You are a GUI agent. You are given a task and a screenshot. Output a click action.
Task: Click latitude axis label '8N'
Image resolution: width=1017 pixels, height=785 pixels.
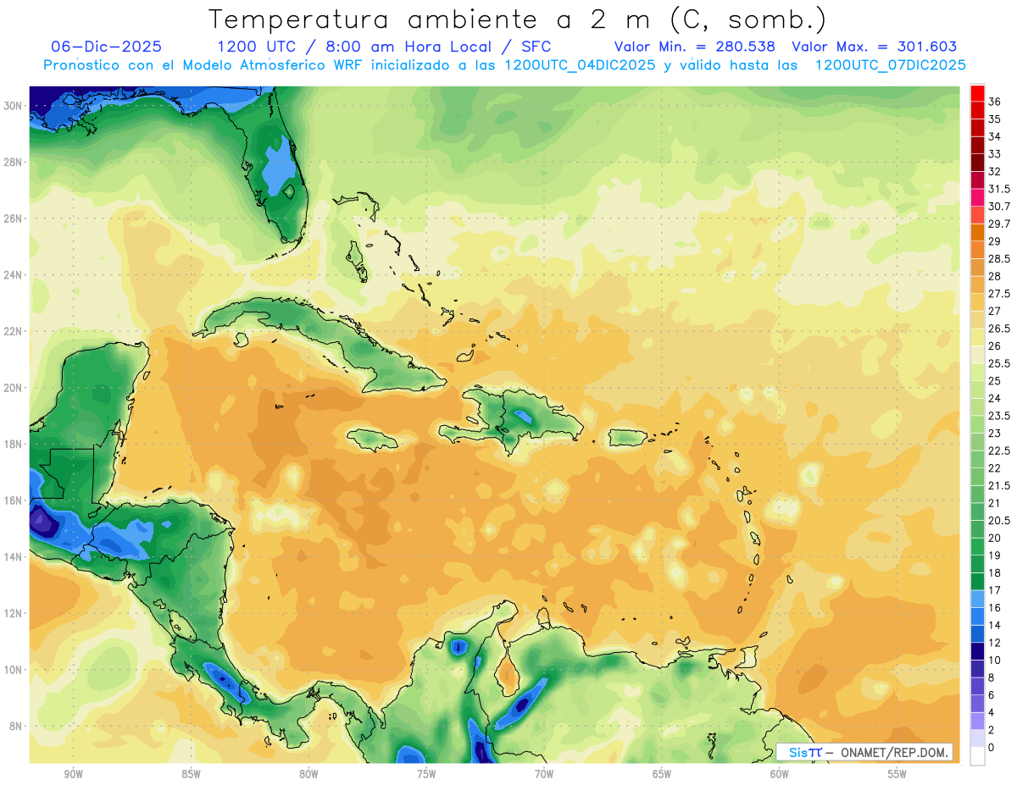point(17,726)
